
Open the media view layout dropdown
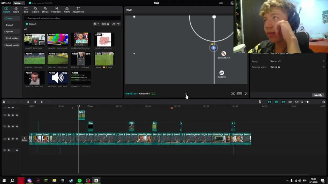click(x=96, y=24)
